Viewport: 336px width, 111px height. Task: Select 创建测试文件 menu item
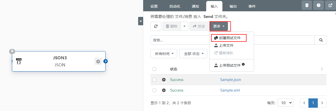(229, 38)
